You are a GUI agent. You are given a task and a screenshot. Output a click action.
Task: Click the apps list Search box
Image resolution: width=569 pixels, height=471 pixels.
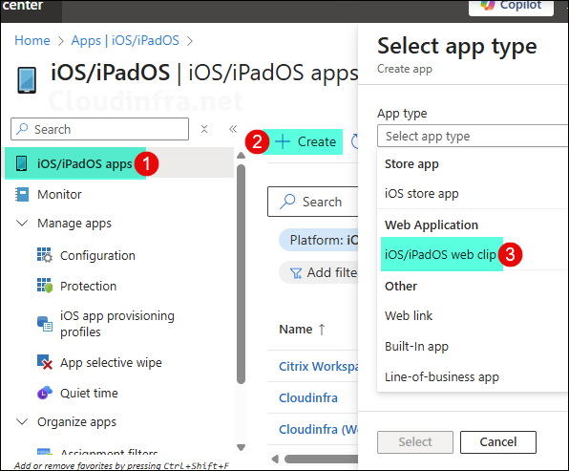point(313,202)
